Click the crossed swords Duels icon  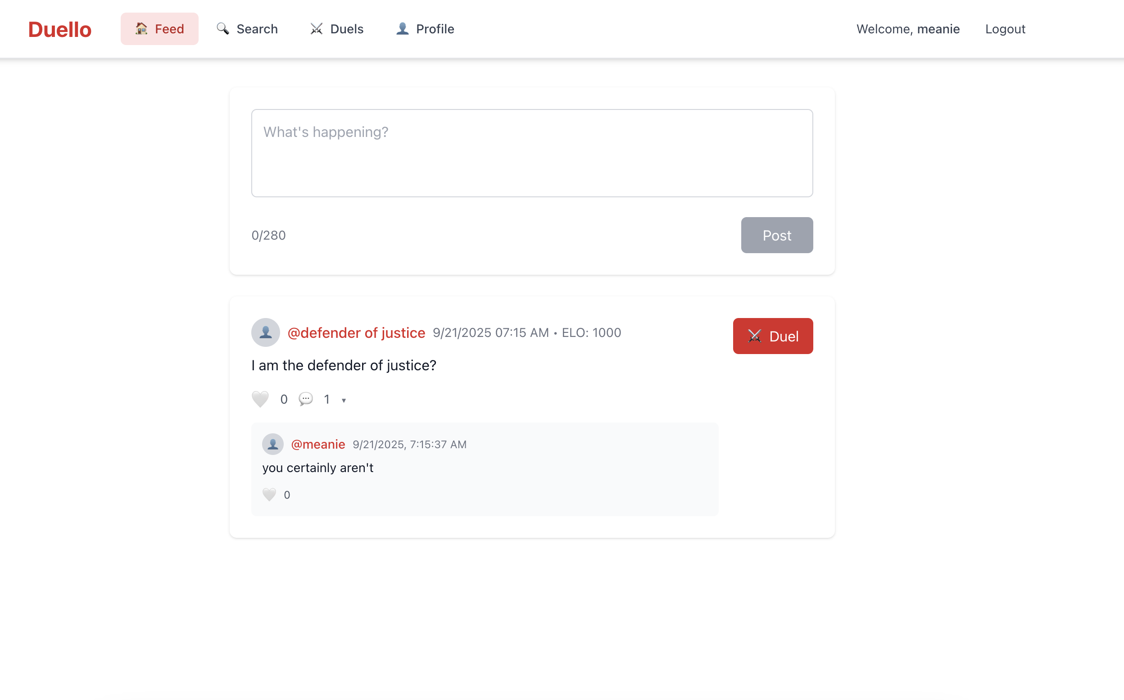[317, 29]
